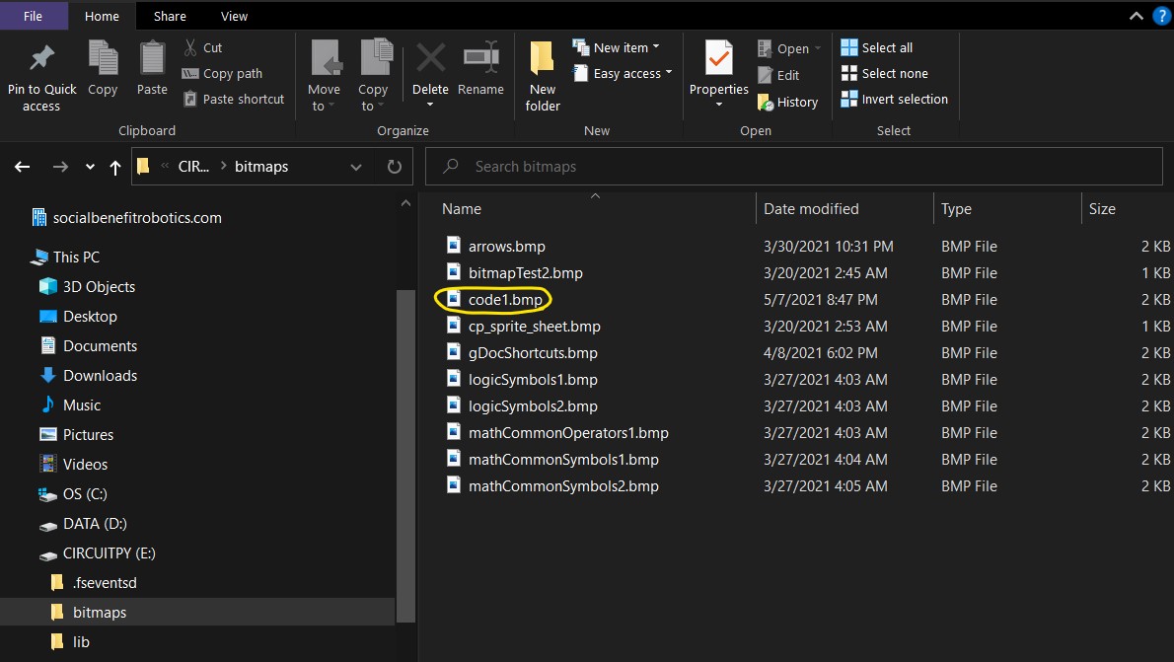Collapse the ribbon with the chevron
The height and width of the screenshot is (662, 1174).
pyautogui.click(x=1136, y=16)
